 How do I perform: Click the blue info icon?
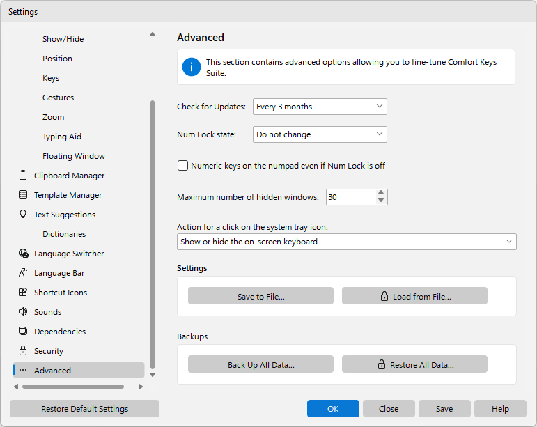click(192, 67)
